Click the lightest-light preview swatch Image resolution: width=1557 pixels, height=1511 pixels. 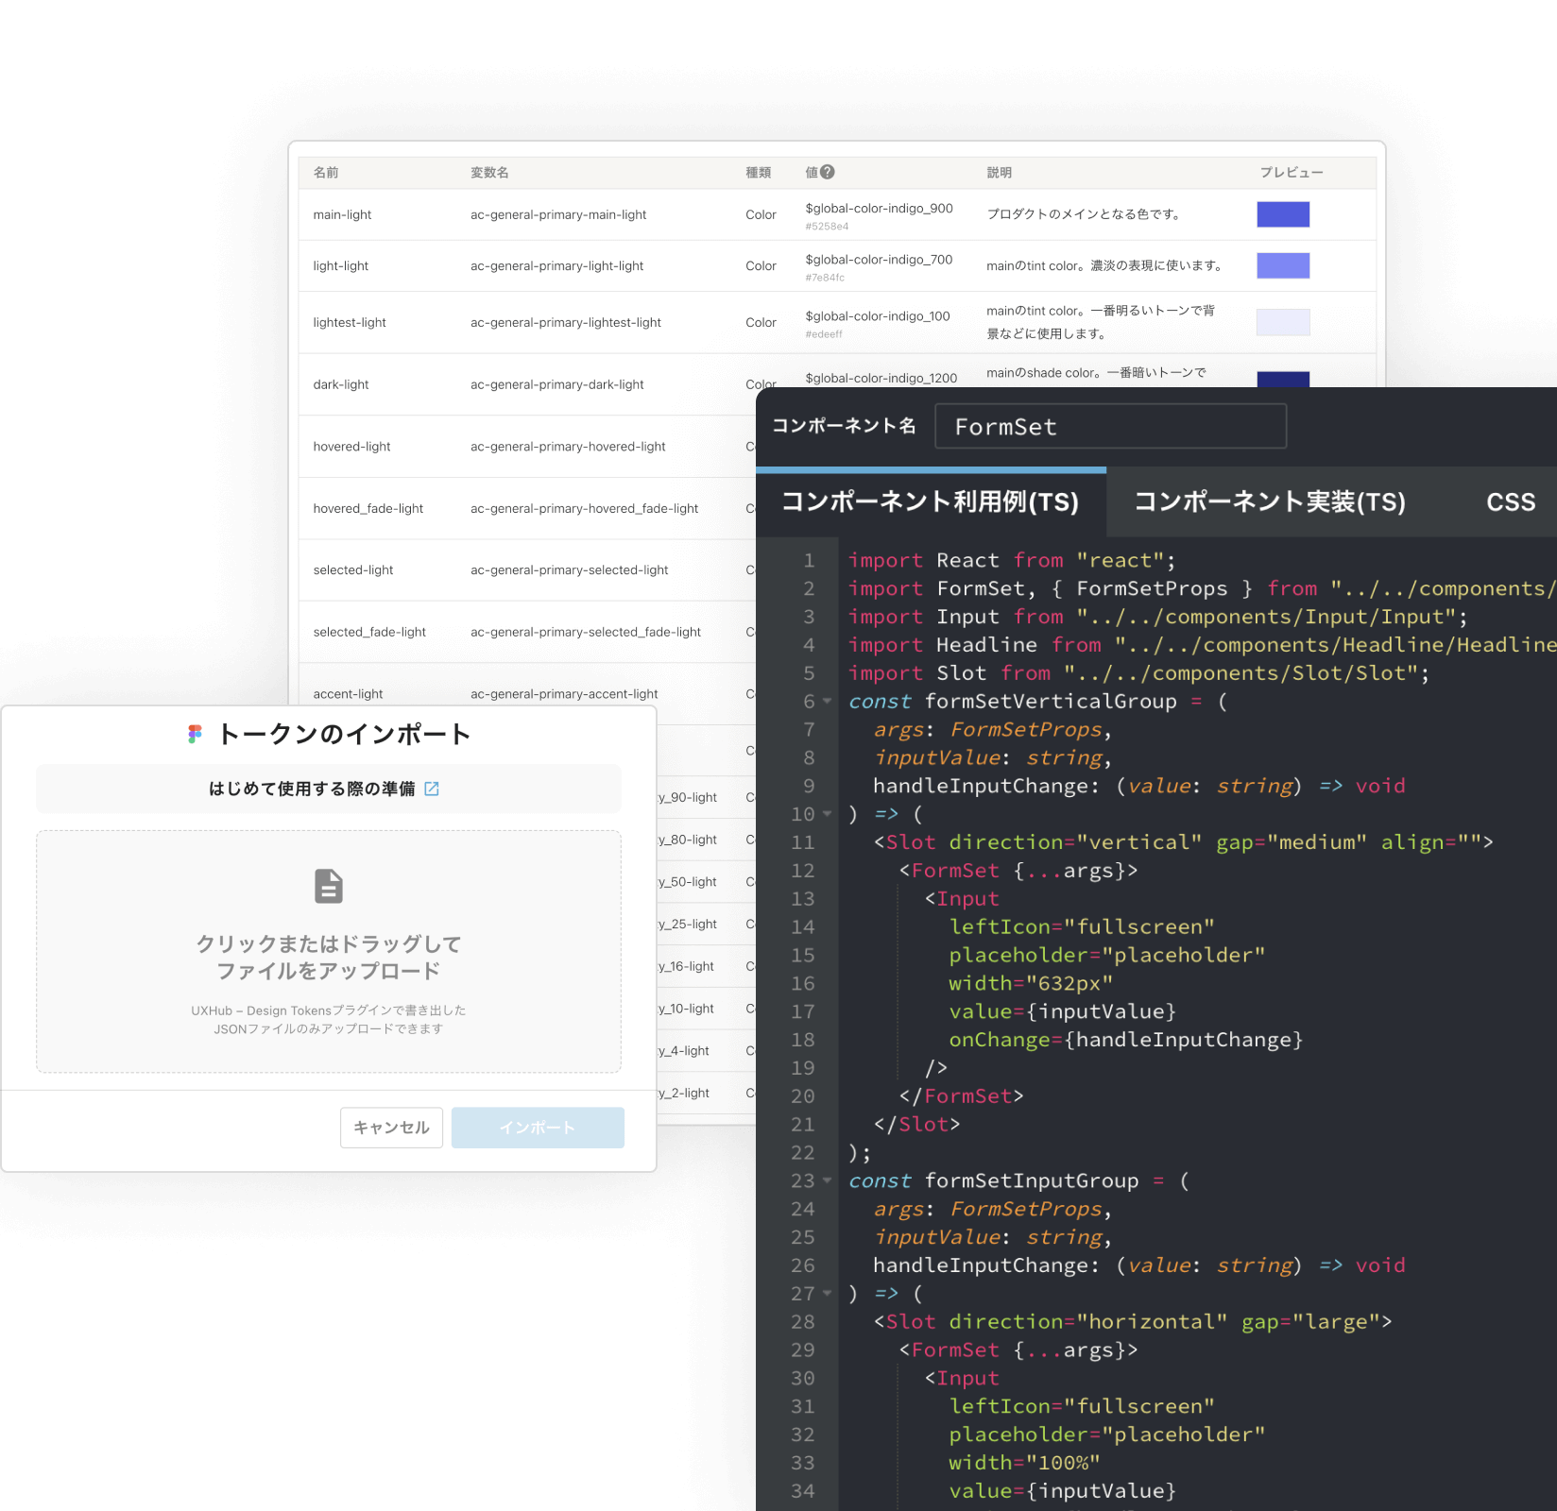(x=1282, y=322)
